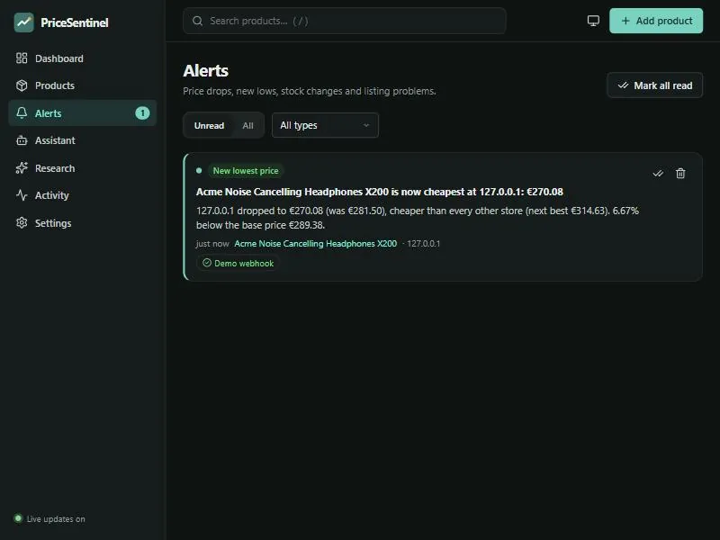Click the Settings gear icon

22,222
